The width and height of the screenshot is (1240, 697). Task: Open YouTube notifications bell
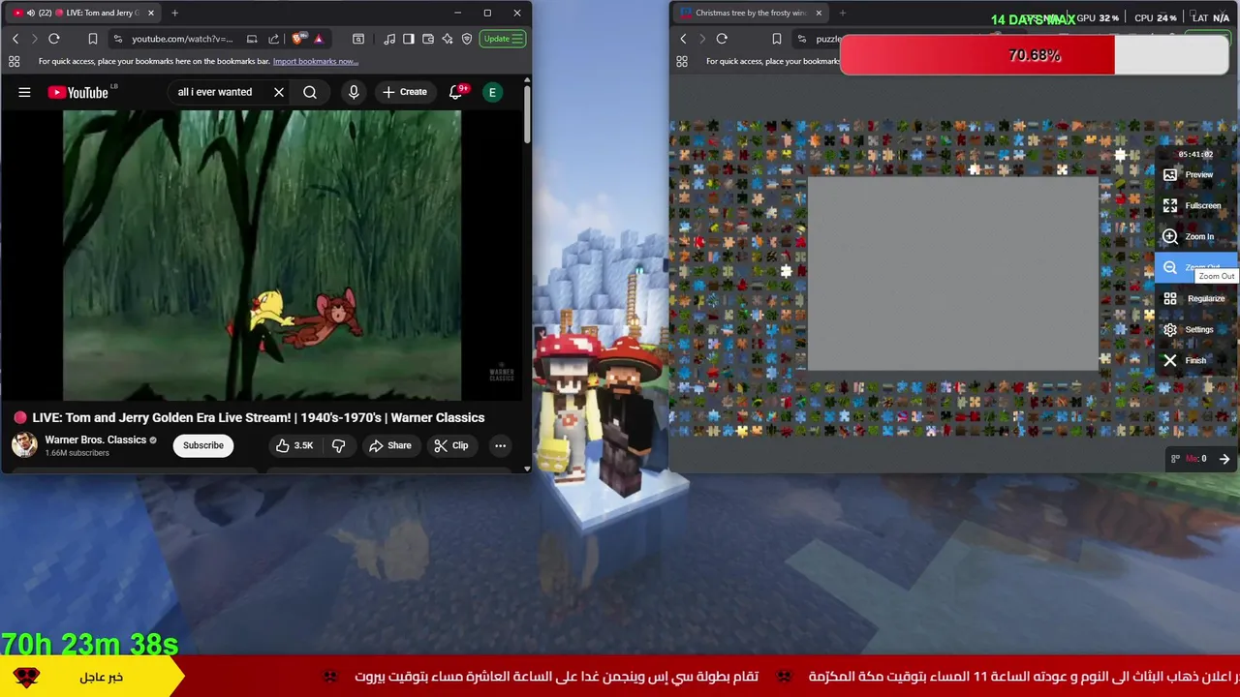tap(456, 92)
